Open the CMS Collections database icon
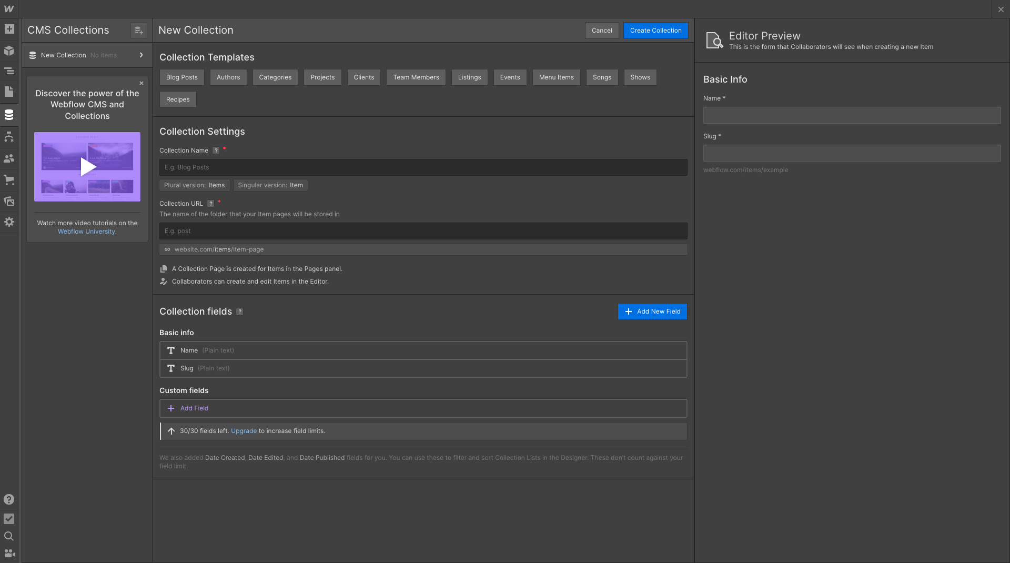This screenshot has height=563, width=1010. [9, 115]
